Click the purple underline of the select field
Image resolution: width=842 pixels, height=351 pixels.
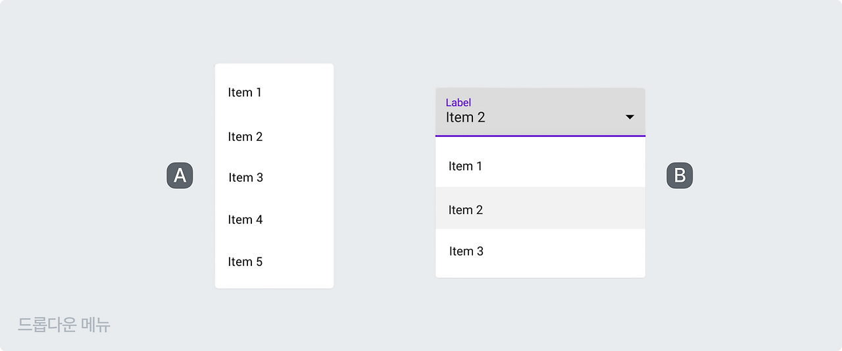[x=539, y=136]
